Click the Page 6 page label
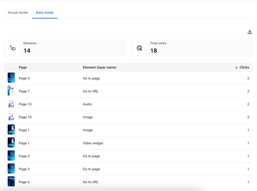257x191 pixels. pyautogui.click(x=24, y=182)
